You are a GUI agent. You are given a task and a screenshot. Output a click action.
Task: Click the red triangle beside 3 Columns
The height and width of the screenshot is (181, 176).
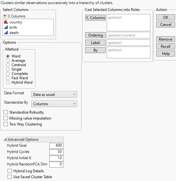coord(5,16)
